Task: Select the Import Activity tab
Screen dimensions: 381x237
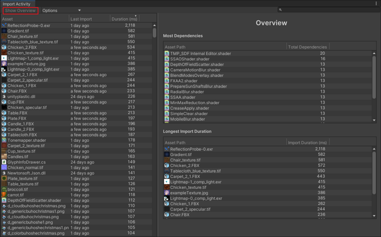Action: coord(17,4)
